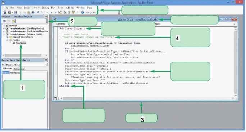This screenshot has width=246, height=132.
Task: Select the NewMacros module in tree
Action: click(x=21, y=43)
